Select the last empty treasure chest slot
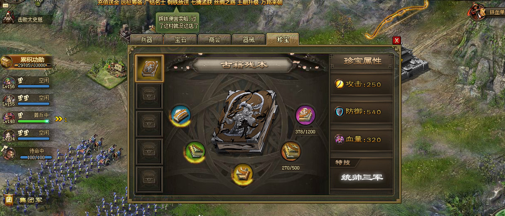The image size is (505, 216). (149, 179)
